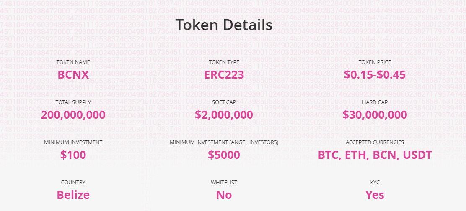Select the 200,000,000 total supply figure

73,114
